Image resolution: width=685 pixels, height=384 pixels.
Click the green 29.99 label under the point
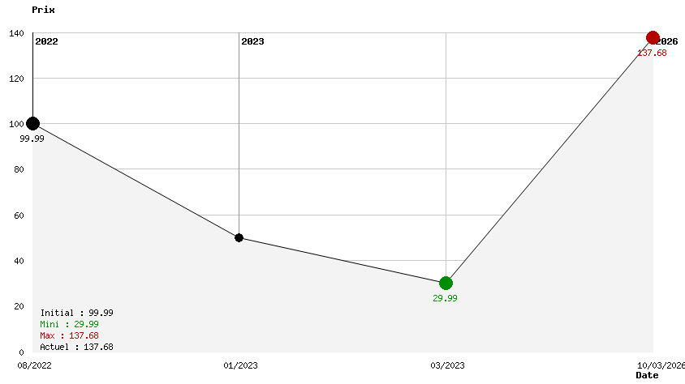[x=445, y=298]
